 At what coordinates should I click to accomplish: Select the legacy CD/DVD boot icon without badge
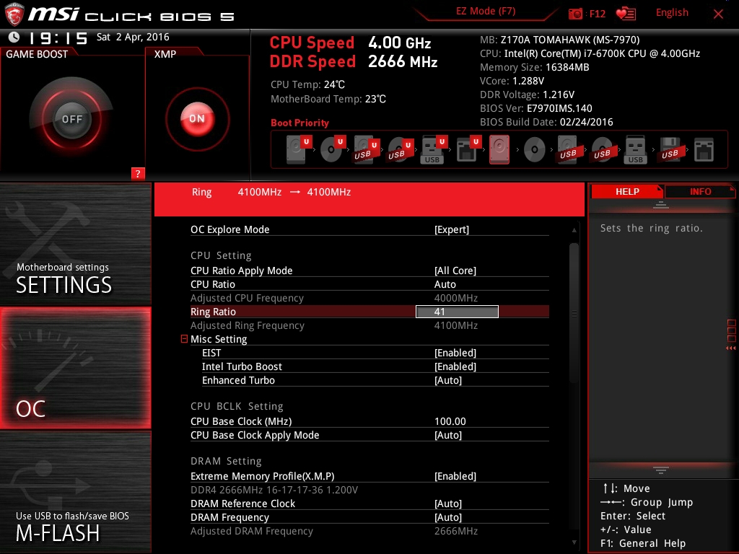[x=535, y=150]
